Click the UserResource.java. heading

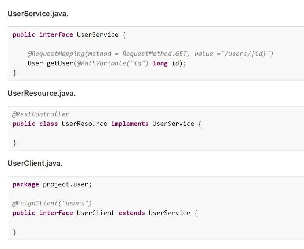pyautogui.click(x=41, y=93)
